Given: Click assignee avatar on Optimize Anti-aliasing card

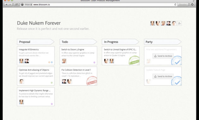Looking at the screenshot, I should pyautogui.click(x=21, y=81).
